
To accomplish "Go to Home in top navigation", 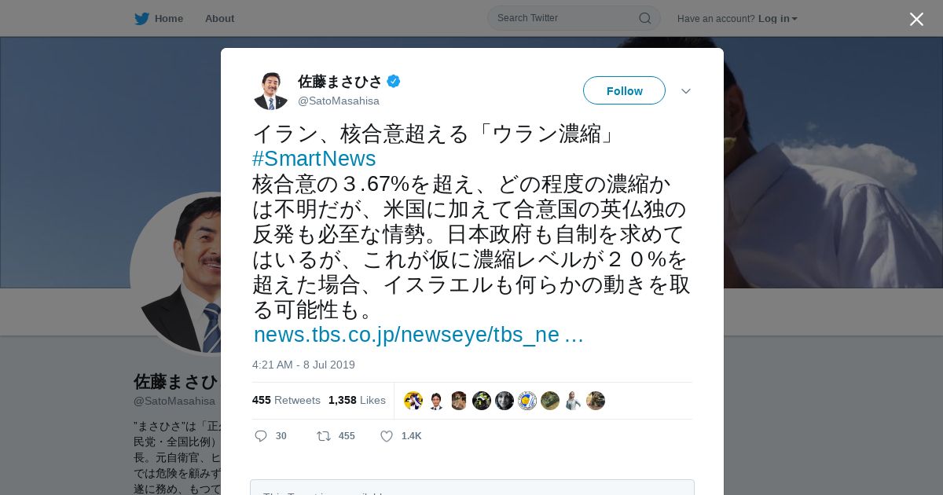I will click(168, 19).
